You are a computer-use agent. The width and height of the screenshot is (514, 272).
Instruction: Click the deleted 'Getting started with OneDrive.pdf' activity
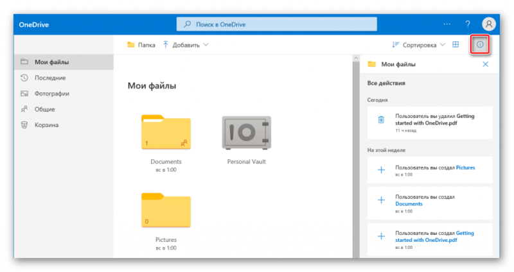430,123
